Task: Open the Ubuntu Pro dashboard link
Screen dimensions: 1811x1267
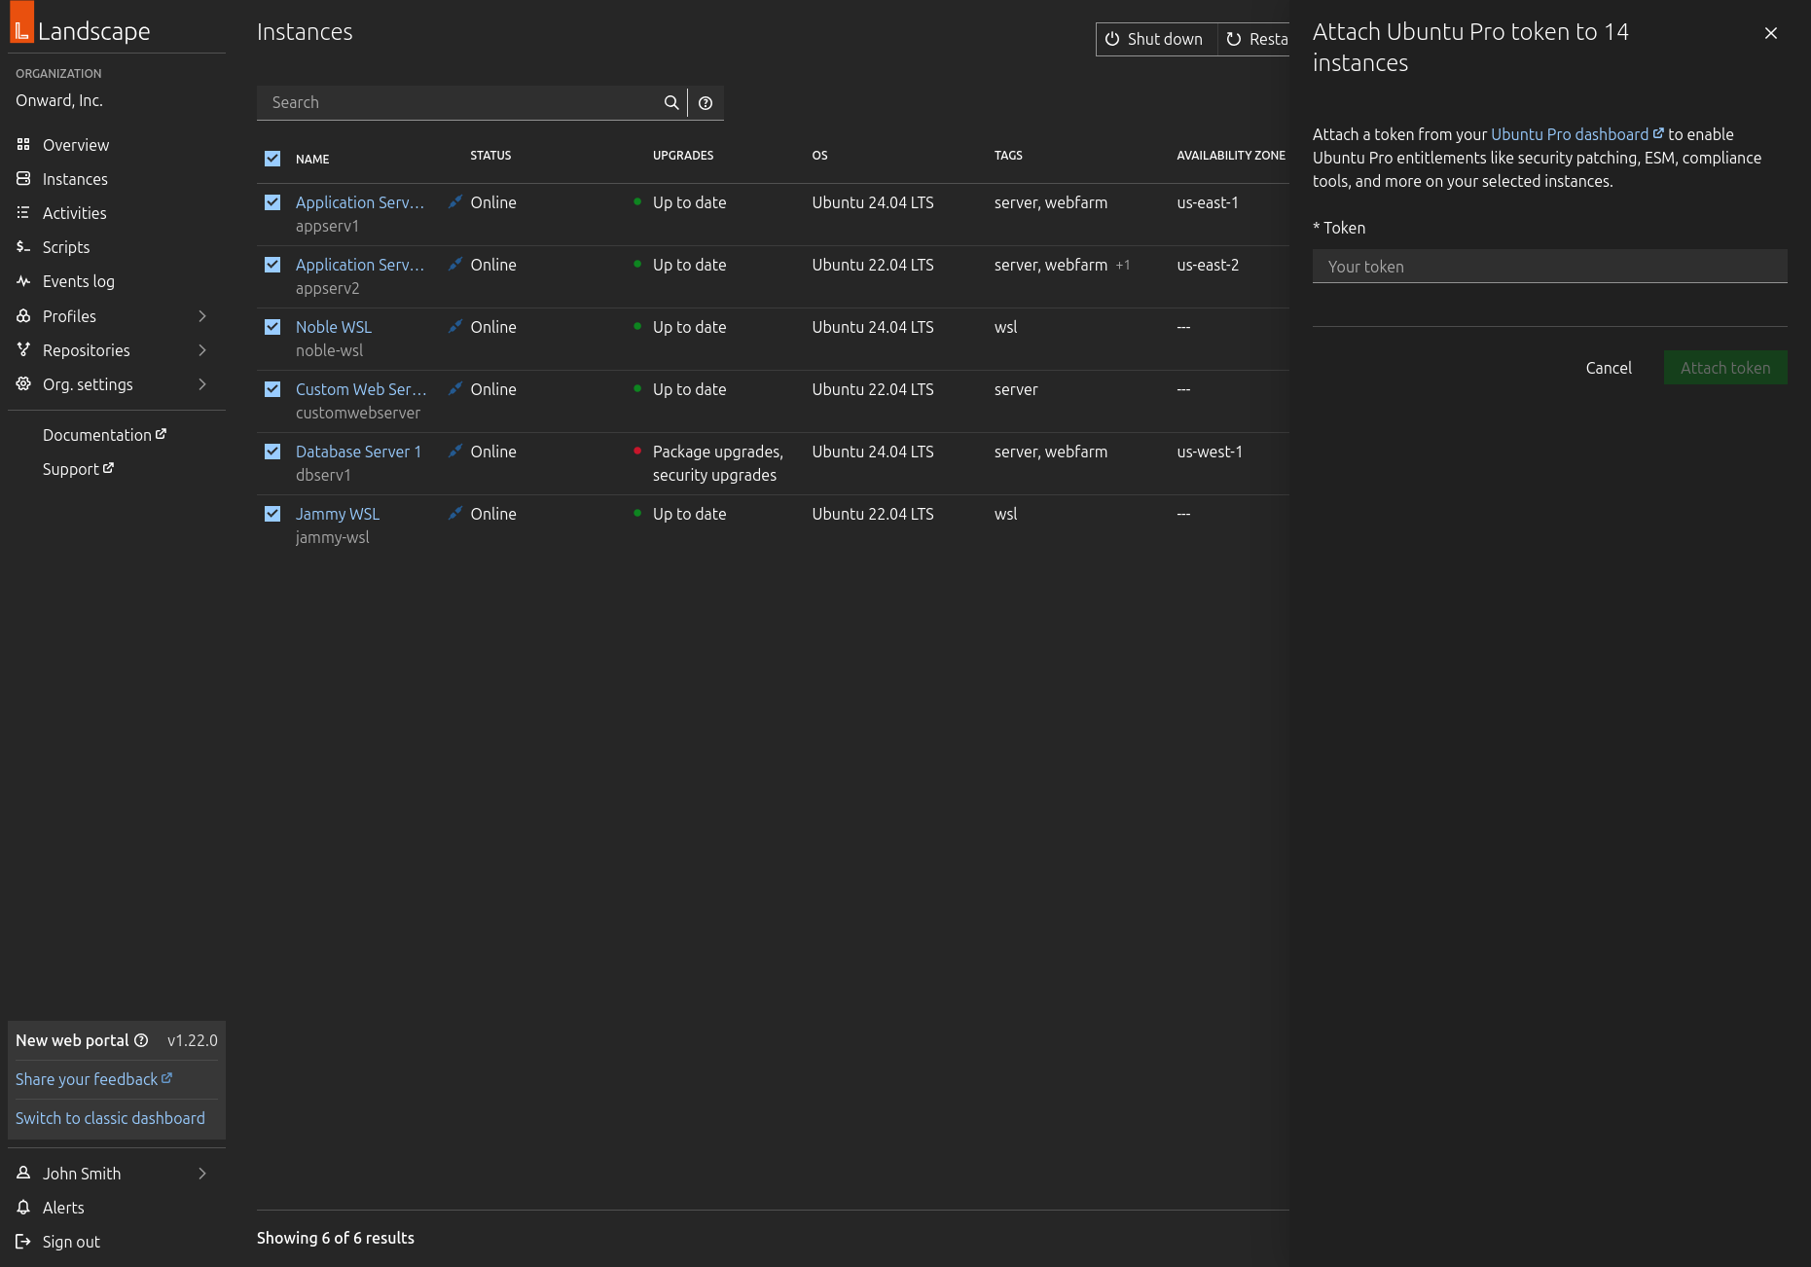Action: 1577,134
